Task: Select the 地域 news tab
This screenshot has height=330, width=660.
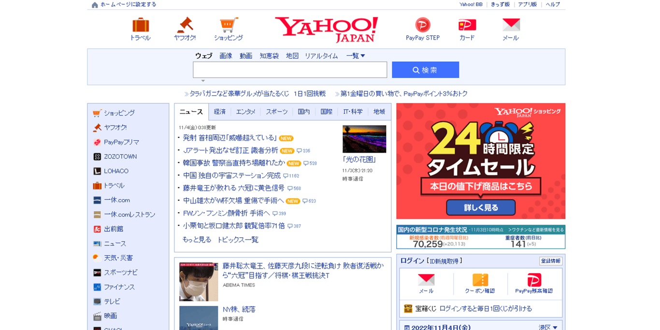Action: point(379,112)
